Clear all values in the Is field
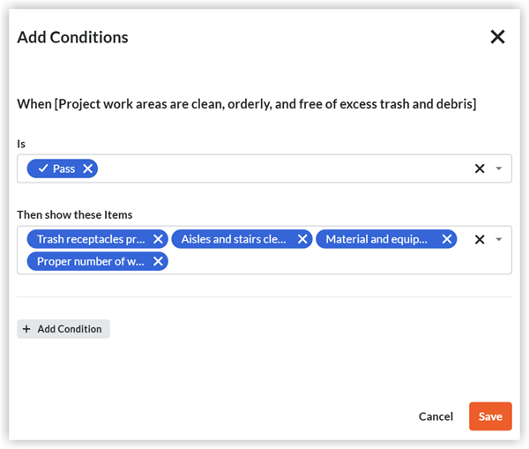Image resolution: width=529 pixels, height=449 pixels. click(480, 168)
